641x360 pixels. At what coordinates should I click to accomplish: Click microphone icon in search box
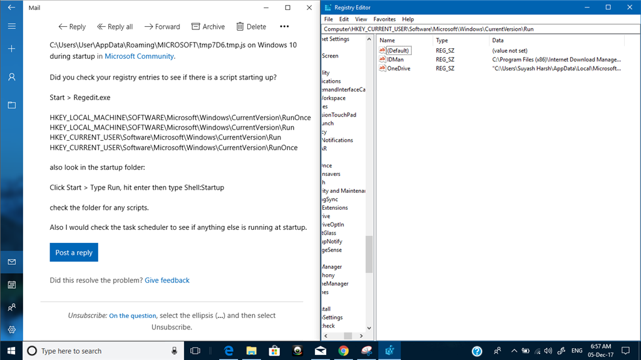tap(174, 351)
